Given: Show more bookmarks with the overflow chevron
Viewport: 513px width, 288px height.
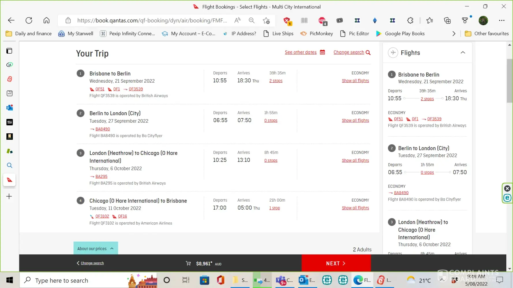Looking at the screenshot, I should coord(454,34).
